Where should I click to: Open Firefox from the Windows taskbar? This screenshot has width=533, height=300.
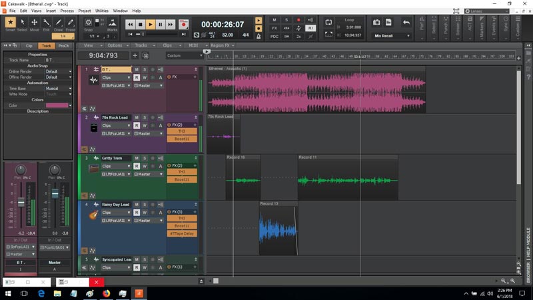click(107, 293)
